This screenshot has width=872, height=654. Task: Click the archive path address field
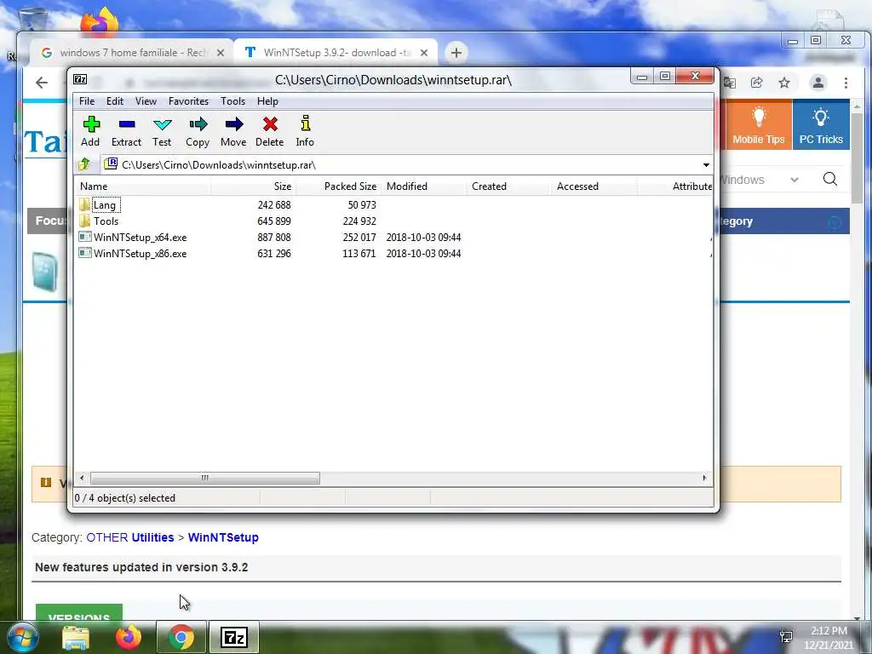click(400, 164)
